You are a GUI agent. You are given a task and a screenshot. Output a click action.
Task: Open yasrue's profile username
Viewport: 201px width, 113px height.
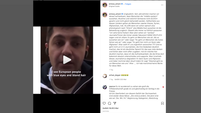point(112,86)
